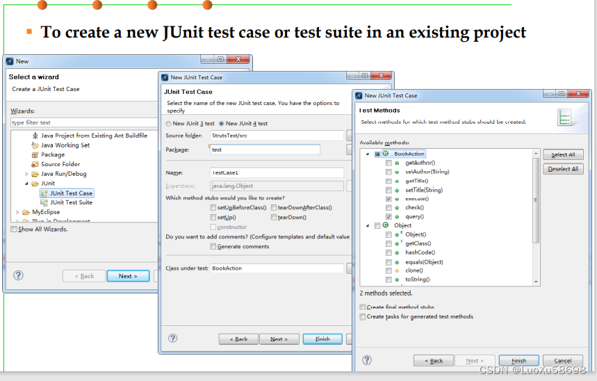Screen dimensions: 597x381
Task: Check tearDownAfterClass() stub option
Action: tap(274, 208)
